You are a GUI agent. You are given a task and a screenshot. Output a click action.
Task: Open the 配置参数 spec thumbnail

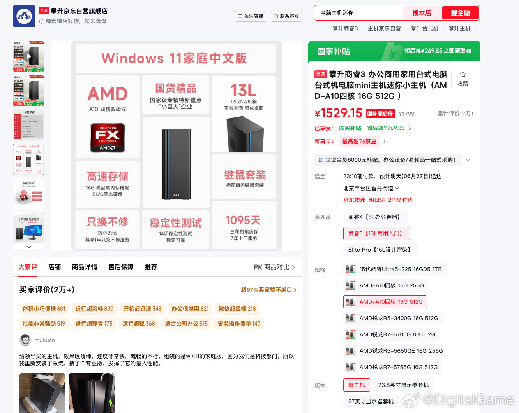(29, 125)
